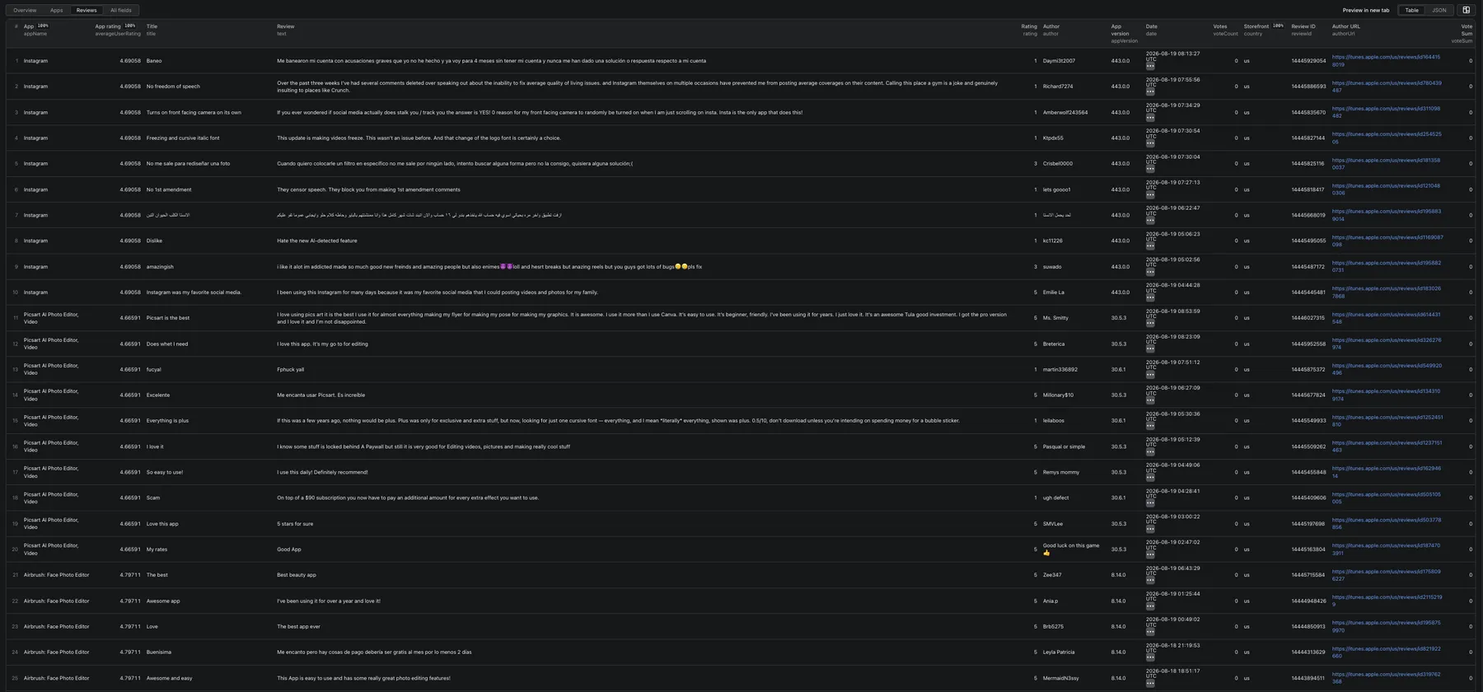Image resolution: width=1483 pixels, height=692 pixels.
Task: Click date ellipsis in Breterica's row
Action: (x=1150, y=349)
